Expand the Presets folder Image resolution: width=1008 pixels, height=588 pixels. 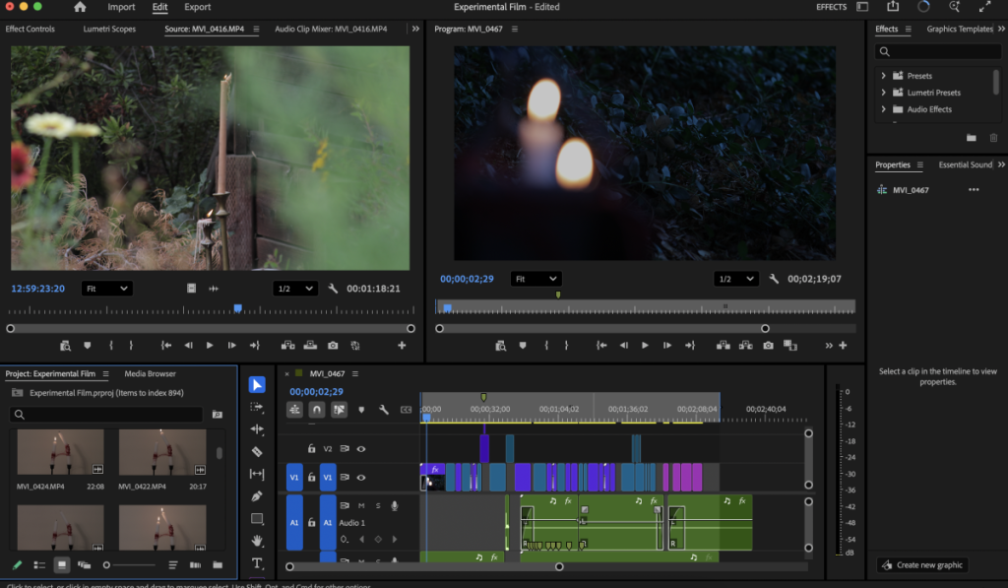click(883, 76)
